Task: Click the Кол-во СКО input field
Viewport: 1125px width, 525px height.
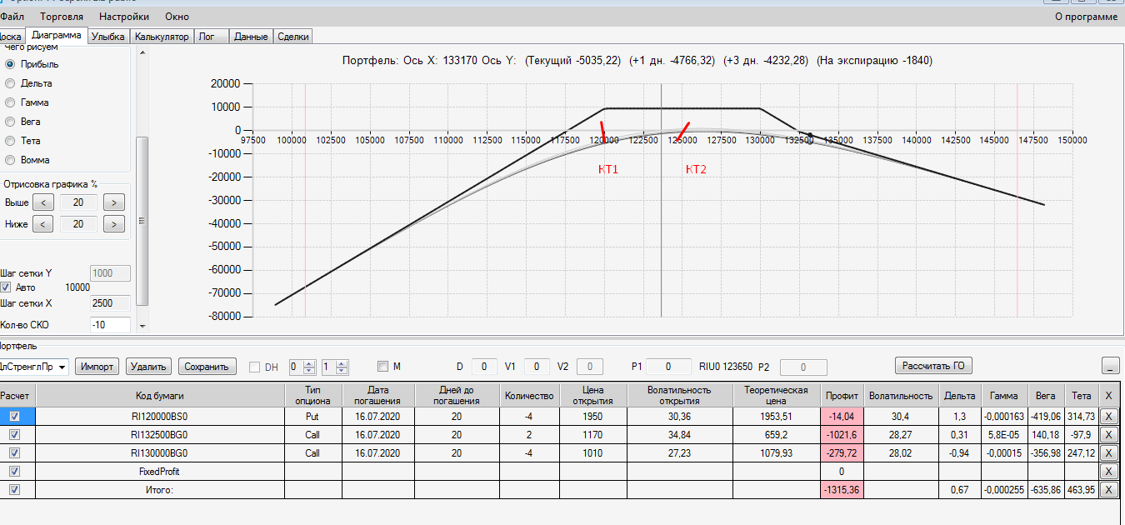Action: point(110,325)
